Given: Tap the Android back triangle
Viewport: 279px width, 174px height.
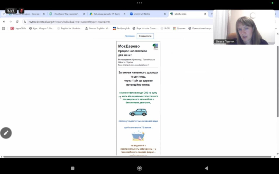Looking at the screenshot, I should [206, 168].
